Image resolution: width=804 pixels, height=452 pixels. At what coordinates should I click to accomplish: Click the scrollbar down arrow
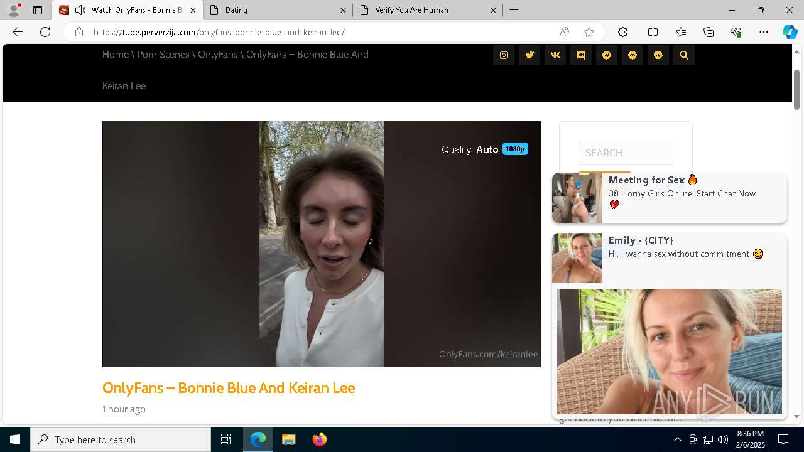[797, 416]
